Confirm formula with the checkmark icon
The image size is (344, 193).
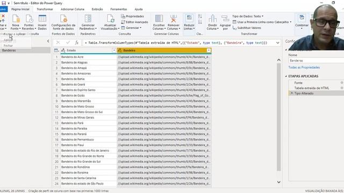68,43
